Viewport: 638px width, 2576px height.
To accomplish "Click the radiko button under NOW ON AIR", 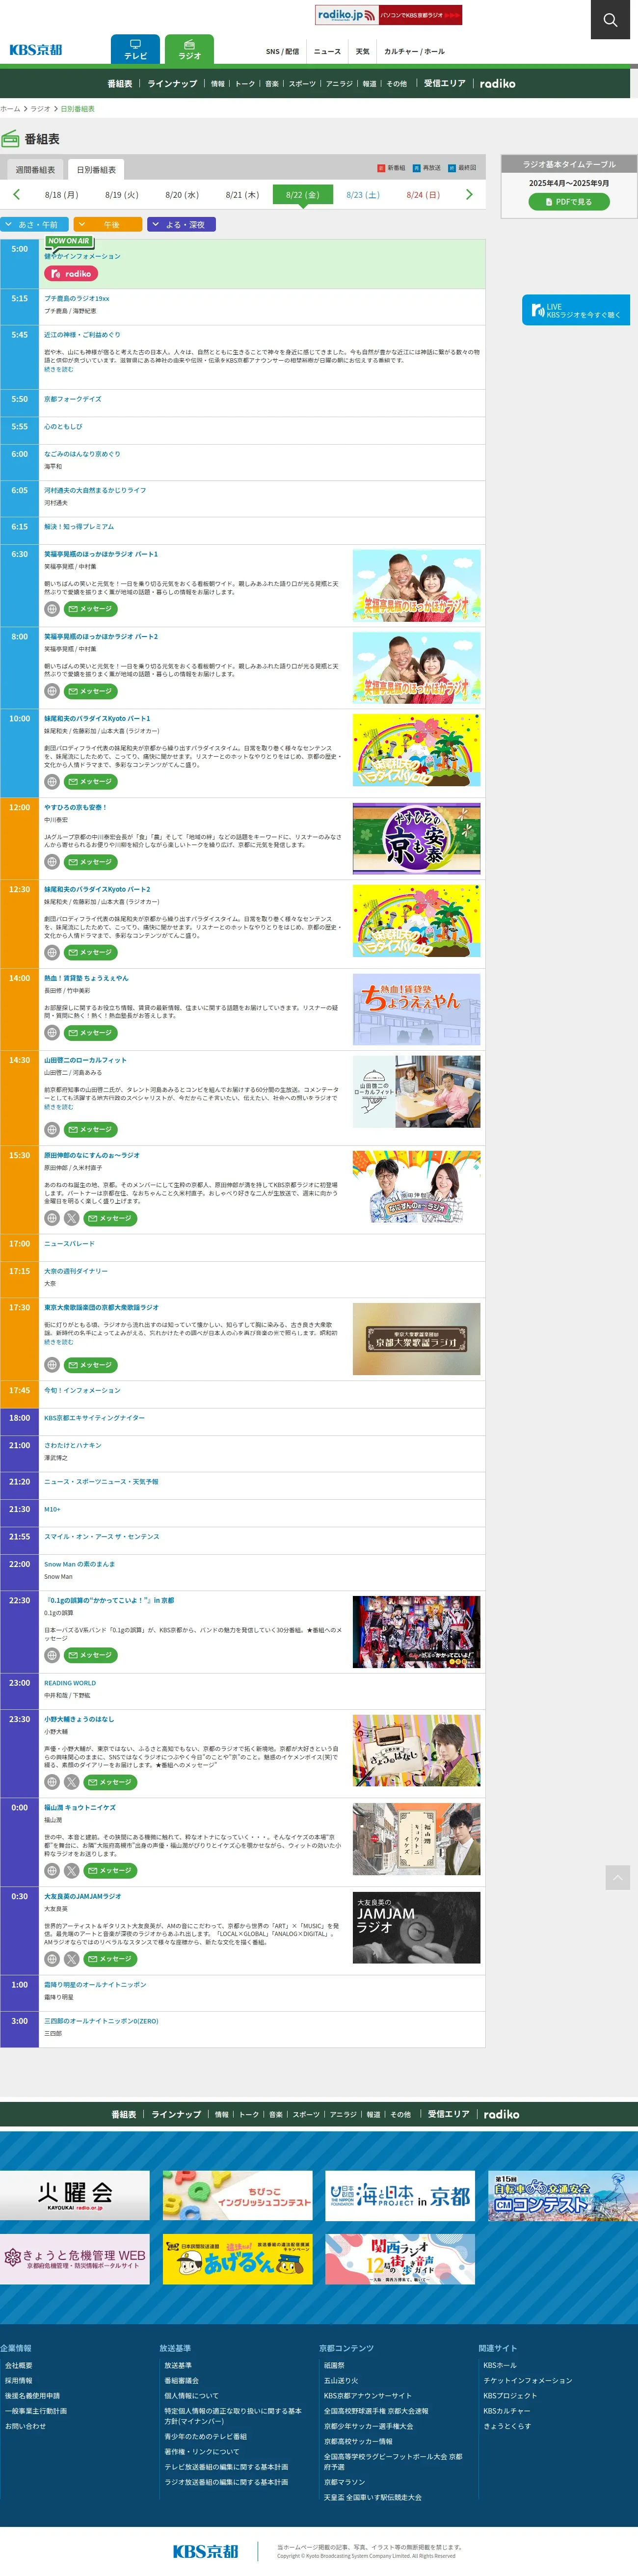I will (71, 274).
